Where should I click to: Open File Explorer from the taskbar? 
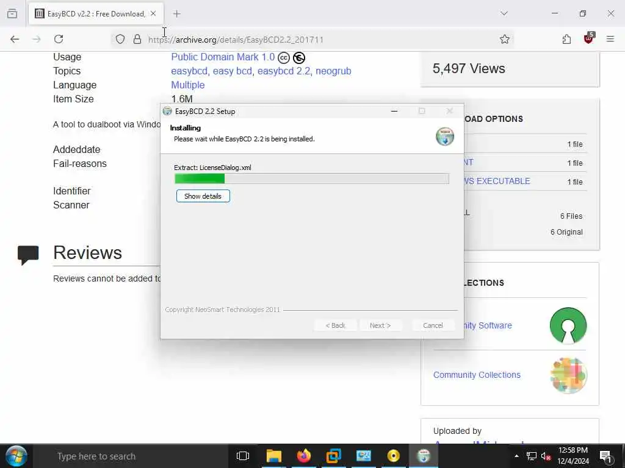tap(274, 456)
